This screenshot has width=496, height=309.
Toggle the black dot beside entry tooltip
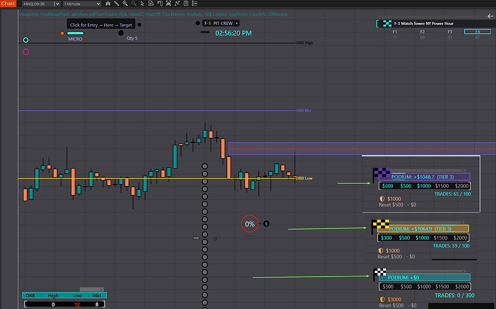pyautogui.click(x=140, y=25)
